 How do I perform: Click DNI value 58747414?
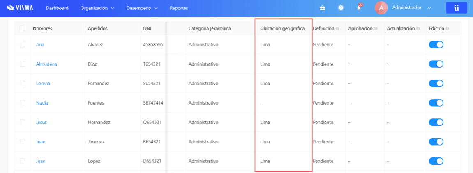[153, 103]
